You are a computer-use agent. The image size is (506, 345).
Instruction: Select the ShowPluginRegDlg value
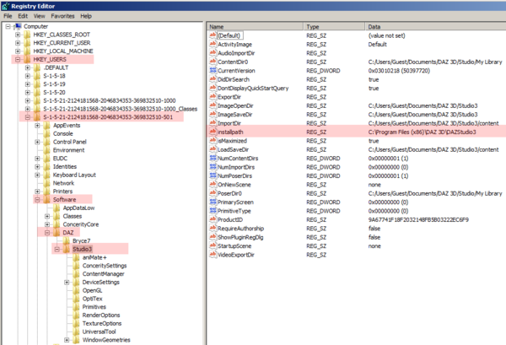tap(240, 237)
